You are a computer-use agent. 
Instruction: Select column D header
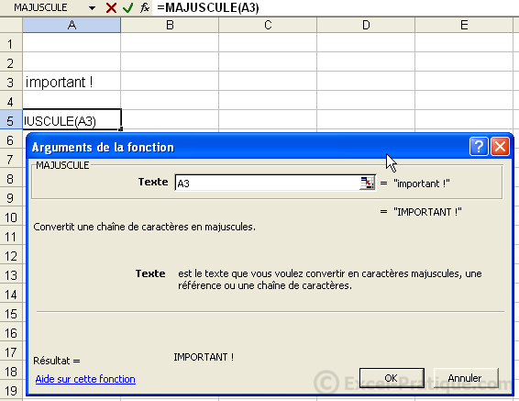point(366,25)
